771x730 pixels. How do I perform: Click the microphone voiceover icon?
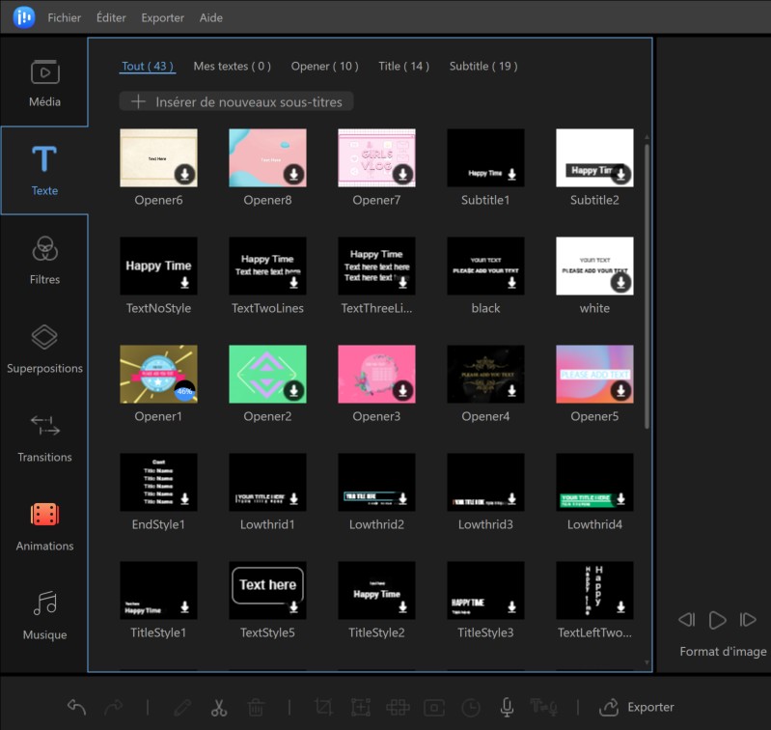pyautogui.click(x=507, y=707)
